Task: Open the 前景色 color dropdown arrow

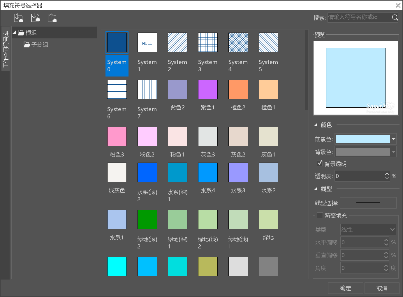Action: [393, 139]
